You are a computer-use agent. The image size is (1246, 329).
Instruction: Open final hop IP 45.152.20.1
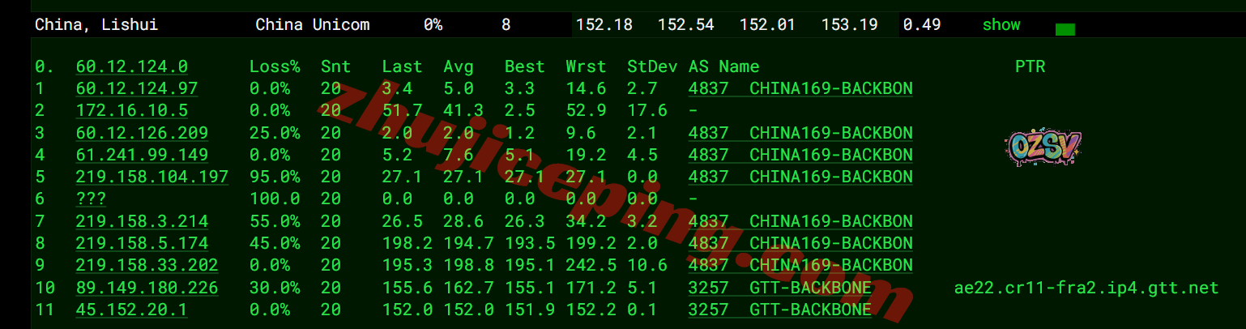coord(131,310)
